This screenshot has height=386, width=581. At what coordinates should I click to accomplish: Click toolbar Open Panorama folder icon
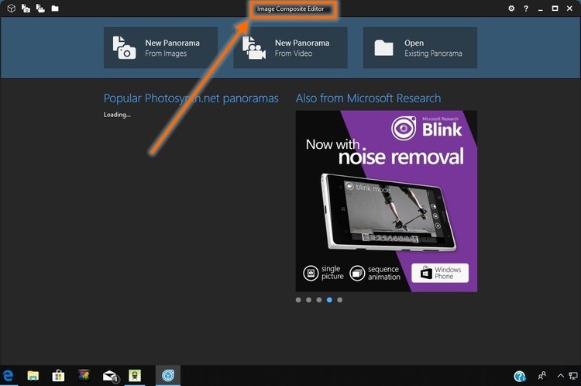point(55,9)
